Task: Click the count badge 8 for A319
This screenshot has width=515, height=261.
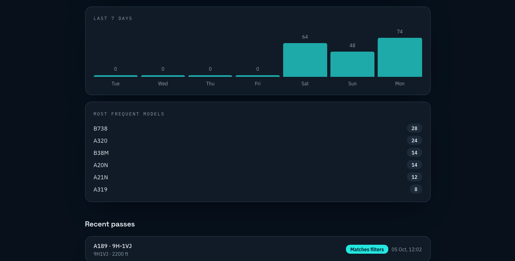Action: [x=416, y=189]
